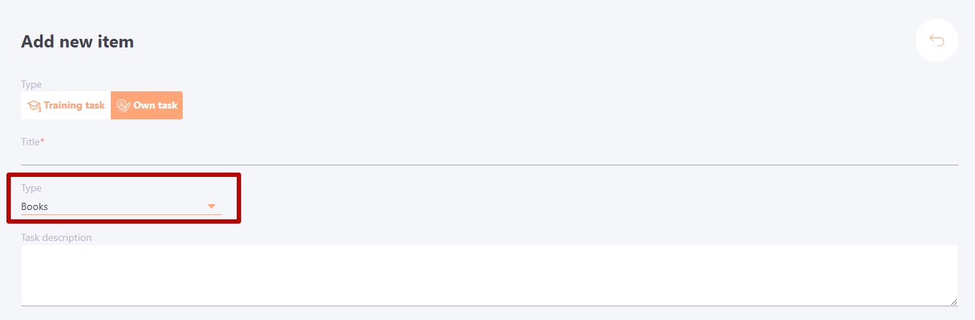Click the orange dropdown arrow beside Books

(212, 206)
